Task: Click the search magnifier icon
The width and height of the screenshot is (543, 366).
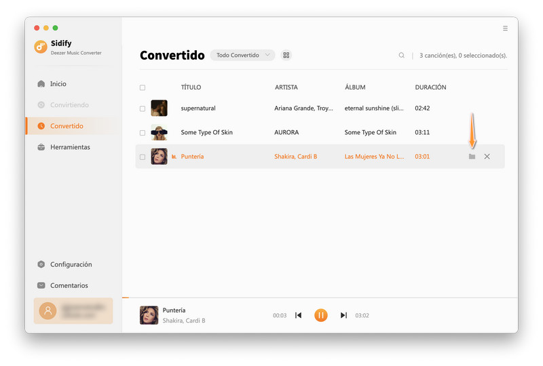Action: [x=401, y=56]
